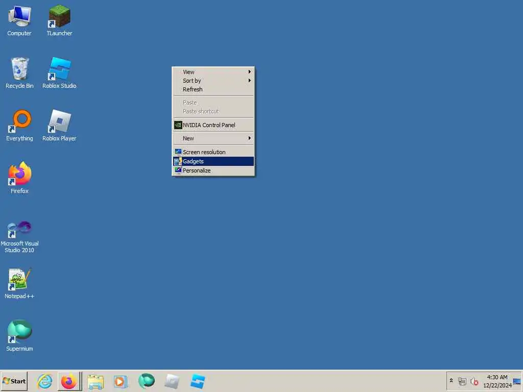The image size is (523, 392).
Task: Open Windows Media Player from taskbar
Action: [x=121, y=381]
